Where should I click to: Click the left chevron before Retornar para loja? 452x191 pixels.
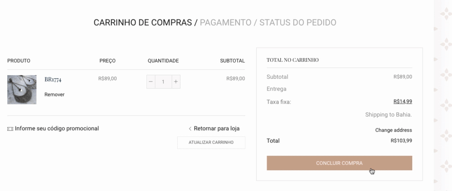coord(190,129)
